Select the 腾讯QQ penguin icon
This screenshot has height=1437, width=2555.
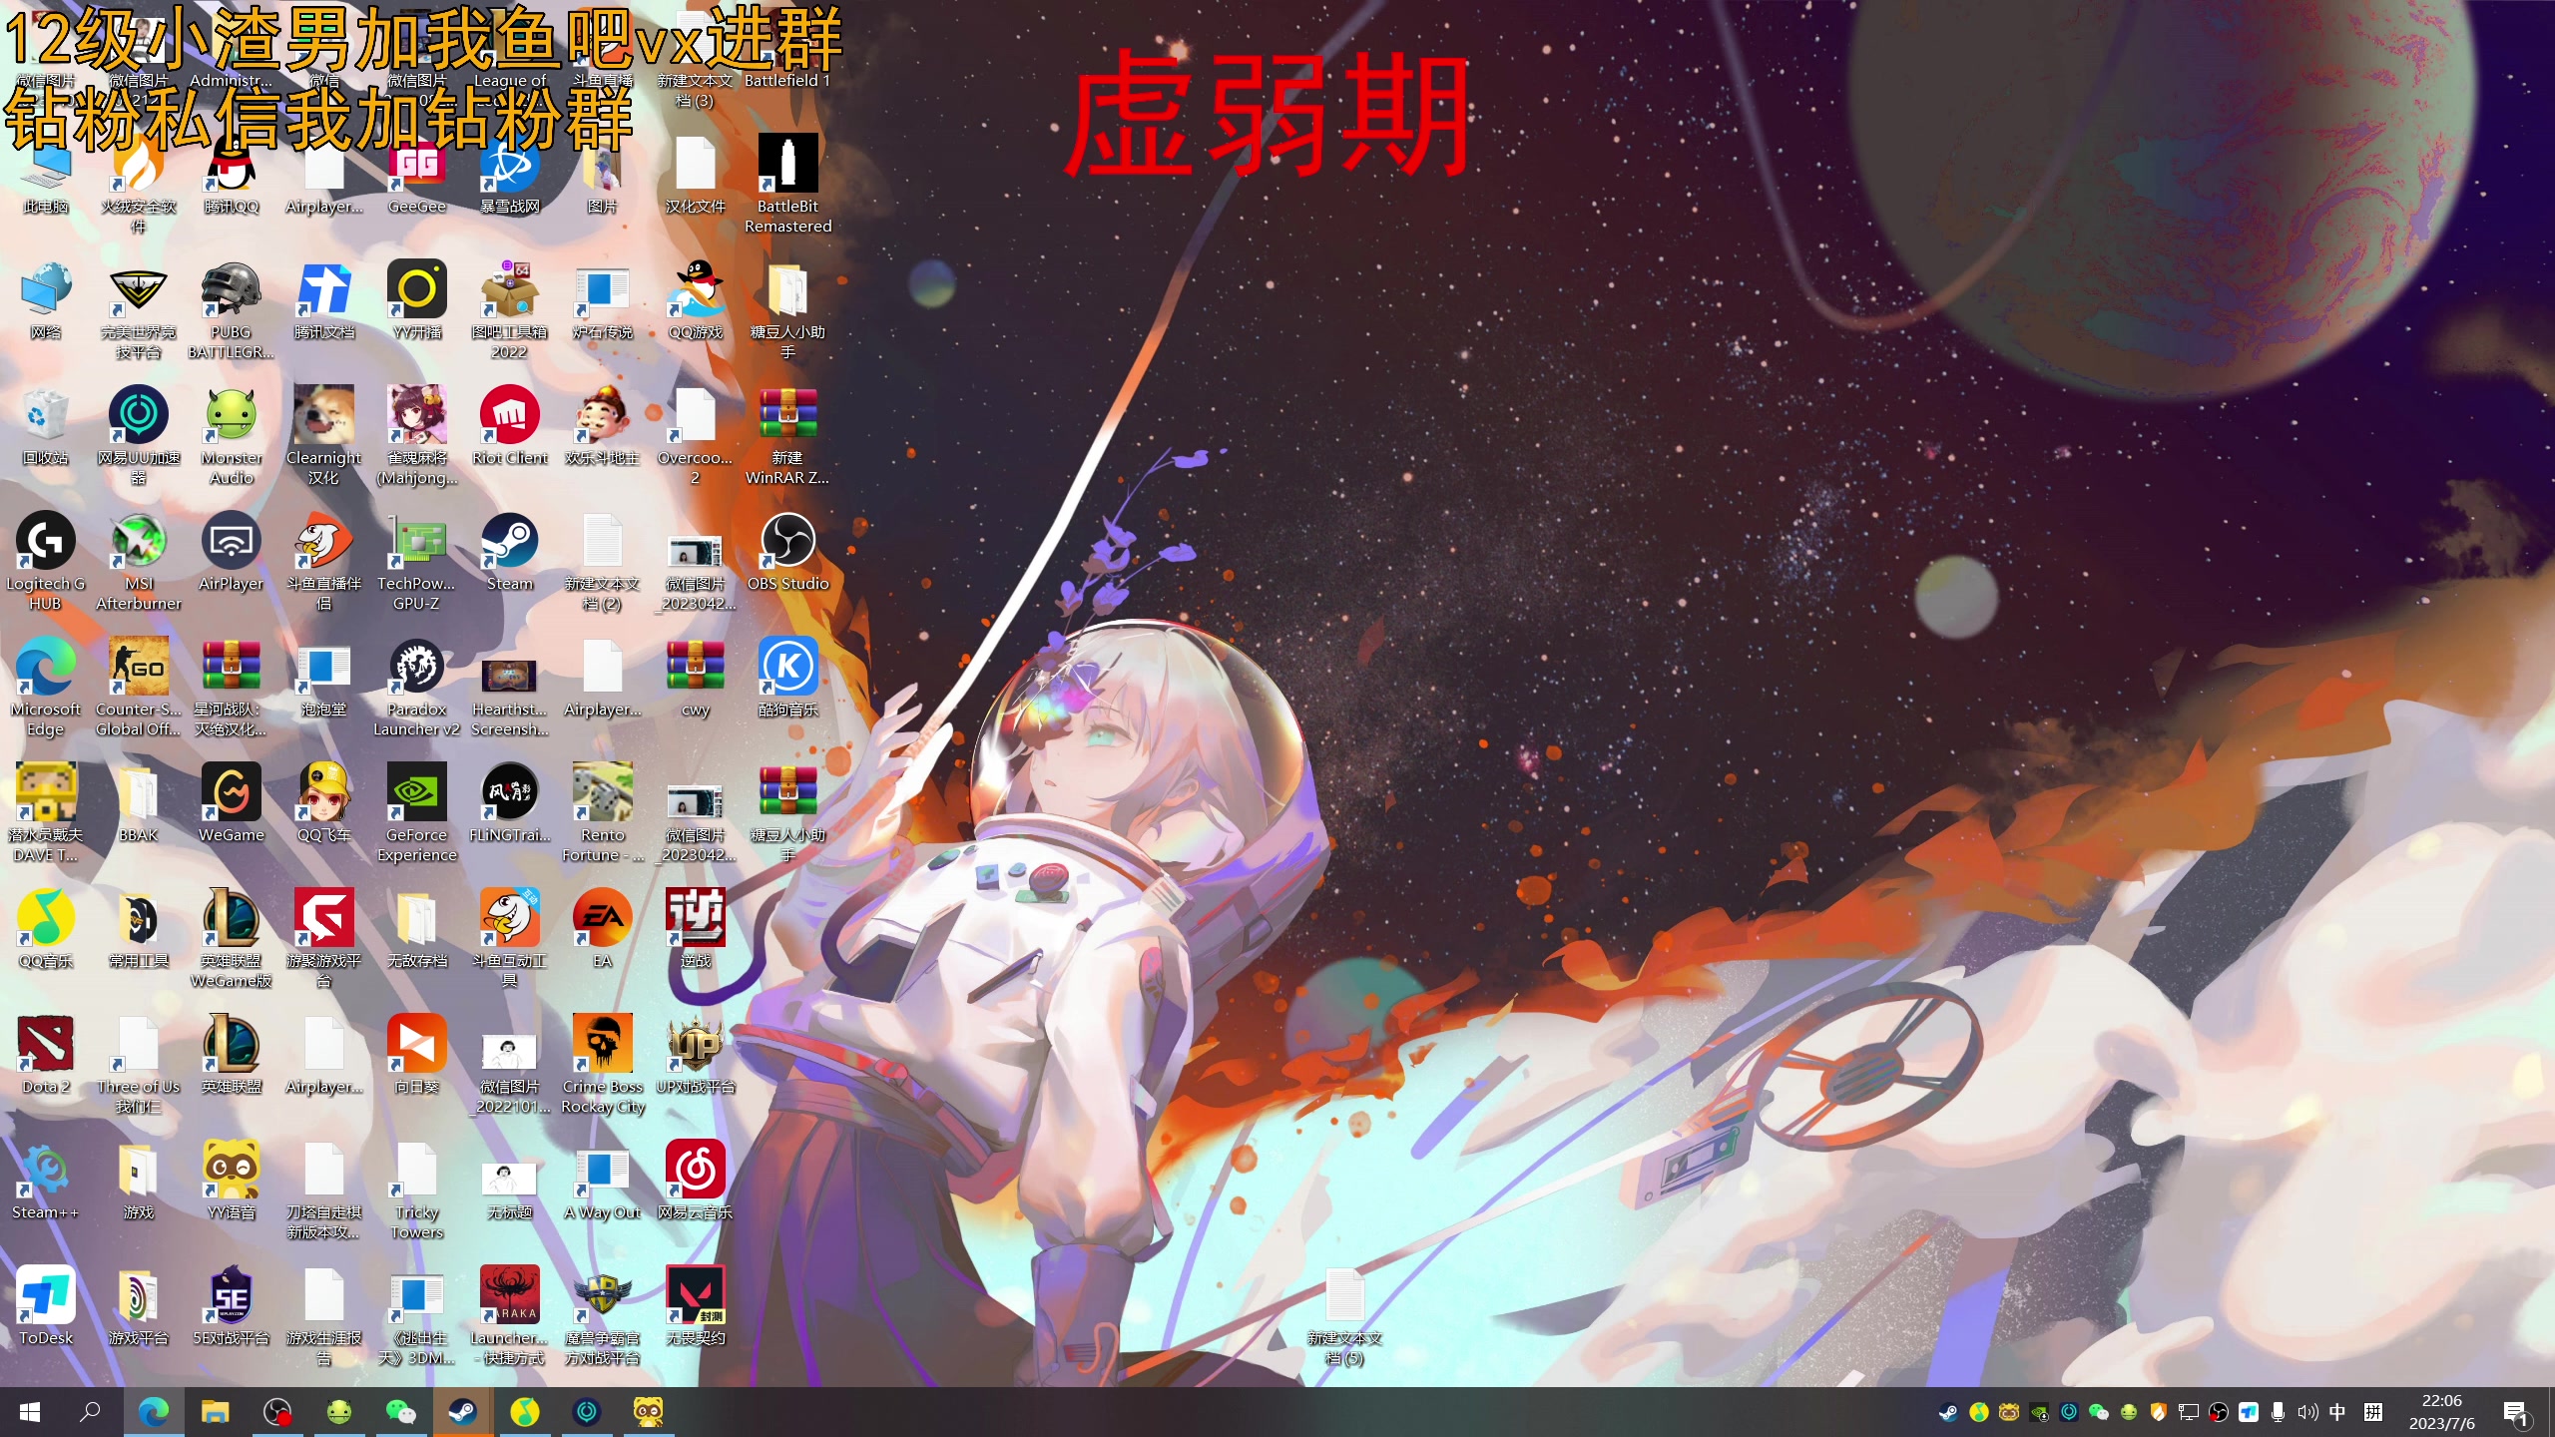231,175
